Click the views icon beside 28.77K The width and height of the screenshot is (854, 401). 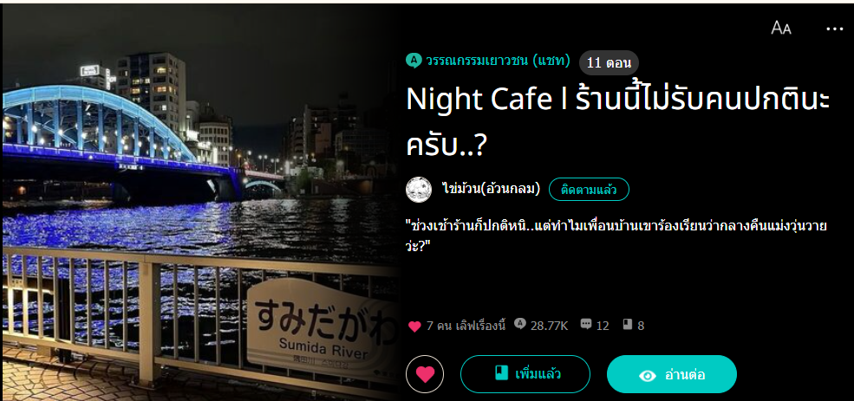click(x=520, y=325)
